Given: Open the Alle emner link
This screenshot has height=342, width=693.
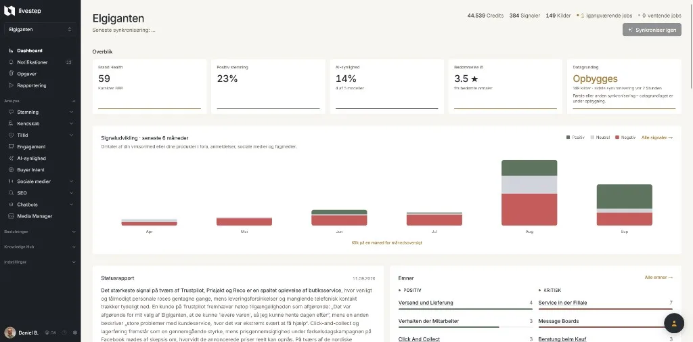Looking at the screenshot, I should click(658, 278).
